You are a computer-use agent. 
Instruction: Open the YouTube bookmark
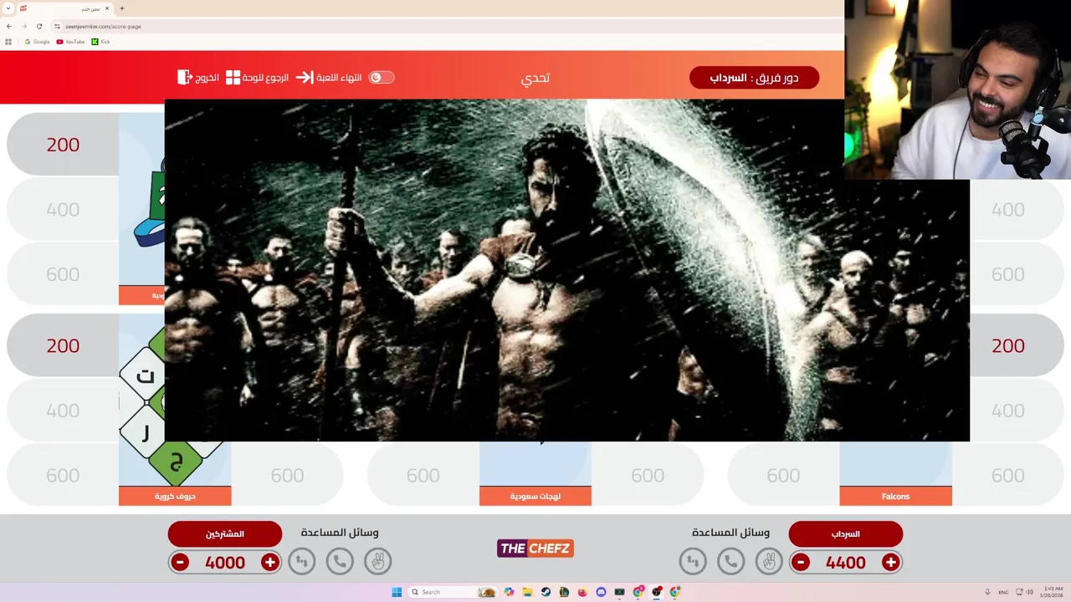point(70,42)
